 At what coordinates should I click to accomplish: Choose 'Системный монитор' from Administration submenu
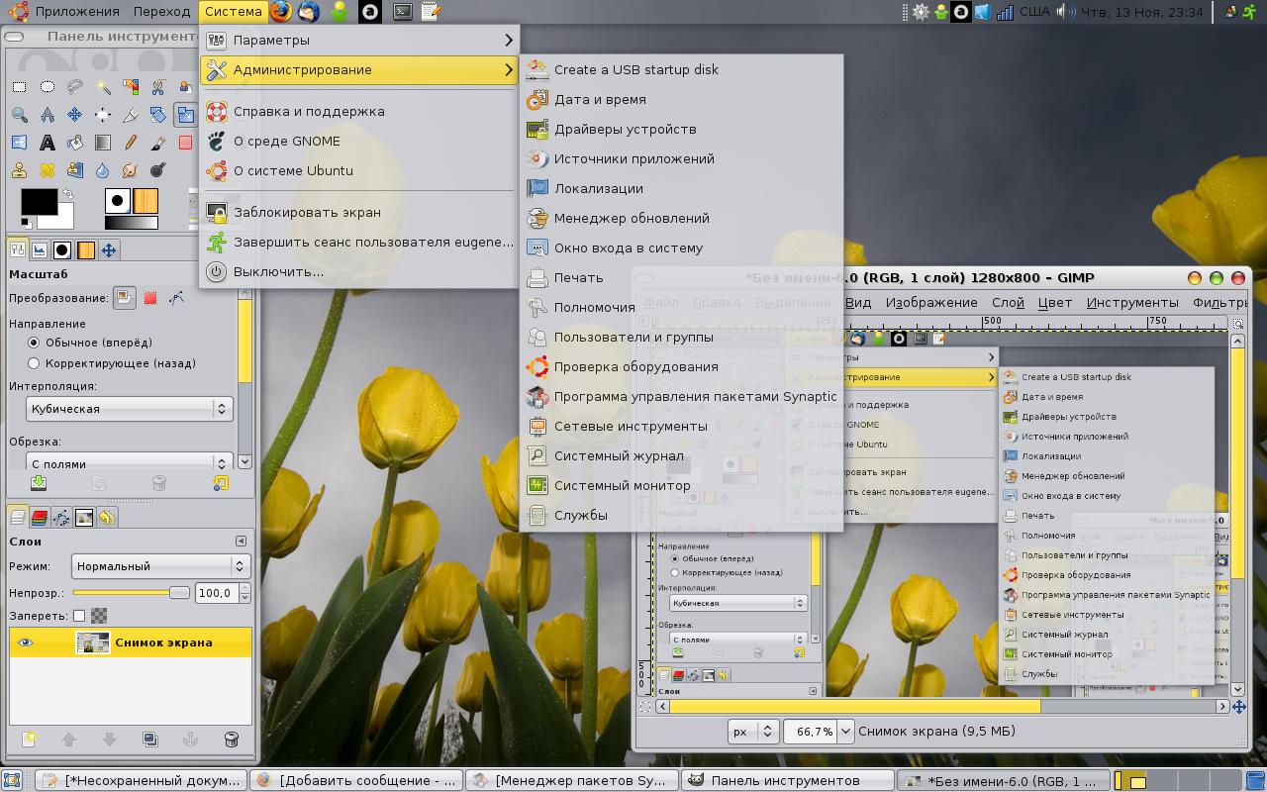coord(681,485)
